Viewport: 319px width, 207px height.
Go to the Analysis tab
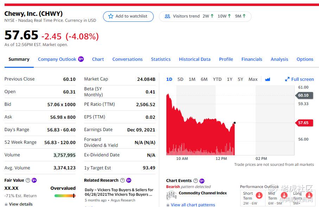(x=279, y=59)
